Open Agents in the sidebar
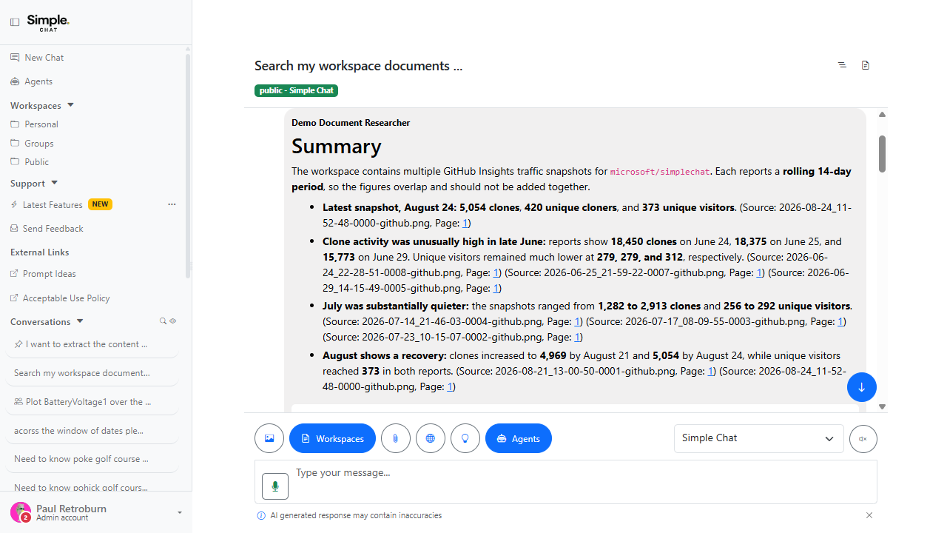 click(38, 81)
